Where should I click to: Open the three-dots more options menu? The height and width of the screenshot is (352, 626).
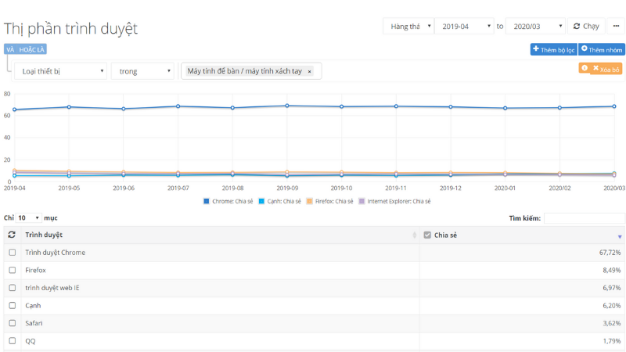click(x=616, y=26)
